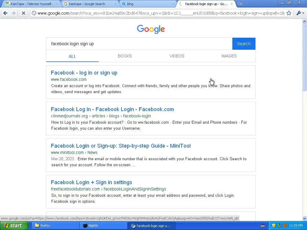Screen dimensions: 307x230
Task: Stop page loading with the X button
Action: (x=23, y=13)
